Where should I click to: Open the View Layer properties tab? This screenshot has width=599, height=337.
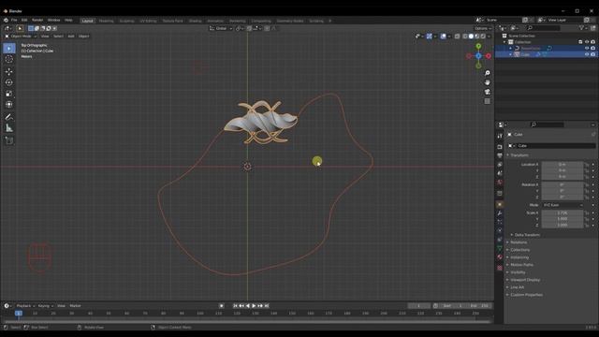(500, 165)
